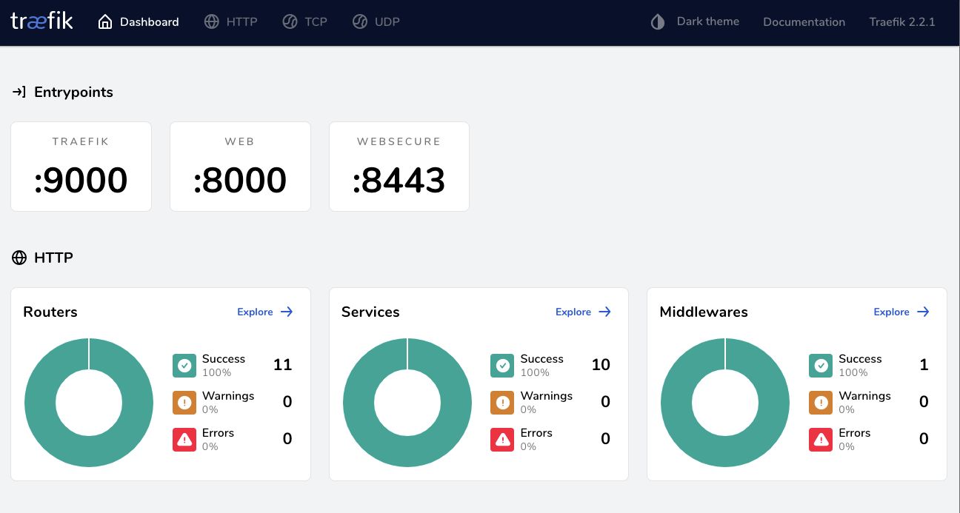Click the Traefik 2.2.1 version link
The image size is (960, 513).
pos(902,22)
